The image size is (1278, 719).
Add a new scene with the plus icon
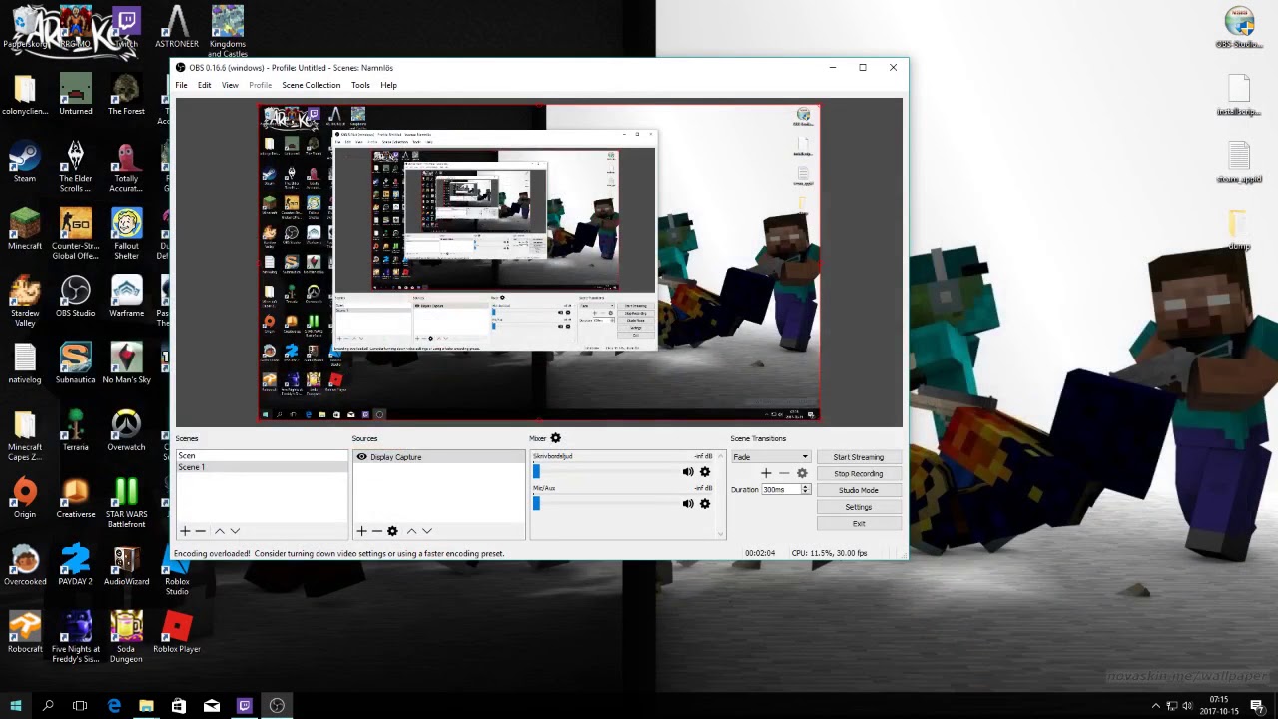tap(185, 531)
